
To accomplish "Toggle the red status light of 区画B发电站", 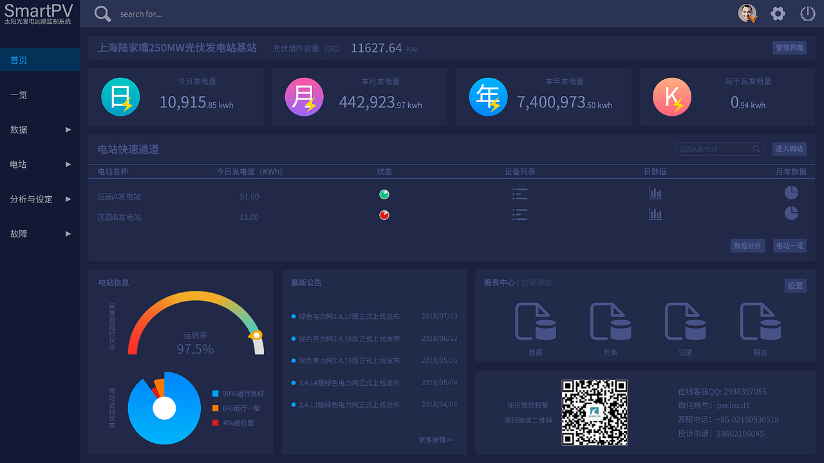I will pyautogui.click(x=384, y=215).
